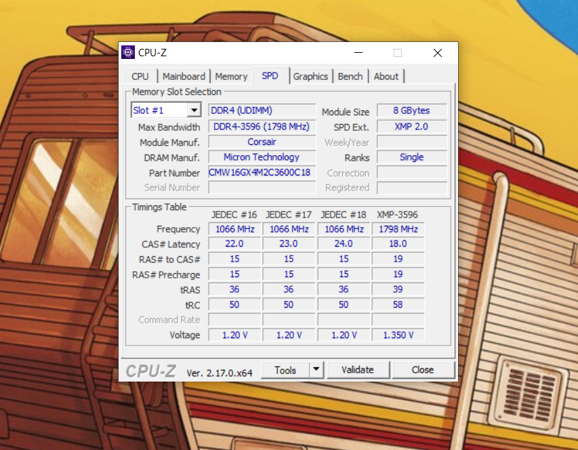Switch to the Memory tab
This screenshot has height=450, width=578.
tap(231, 76)
